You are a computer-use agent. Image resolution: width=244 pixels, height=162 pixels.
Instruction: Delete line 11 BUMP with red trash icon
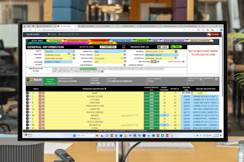coord(40,93)
